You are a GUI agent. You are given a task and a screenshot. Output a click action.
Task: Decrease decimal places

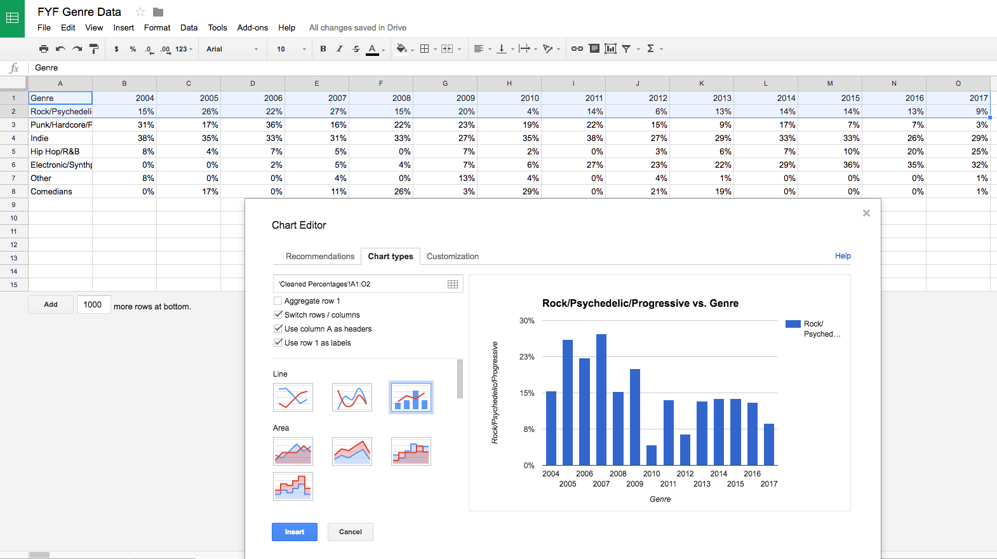[x=149, y=49]
